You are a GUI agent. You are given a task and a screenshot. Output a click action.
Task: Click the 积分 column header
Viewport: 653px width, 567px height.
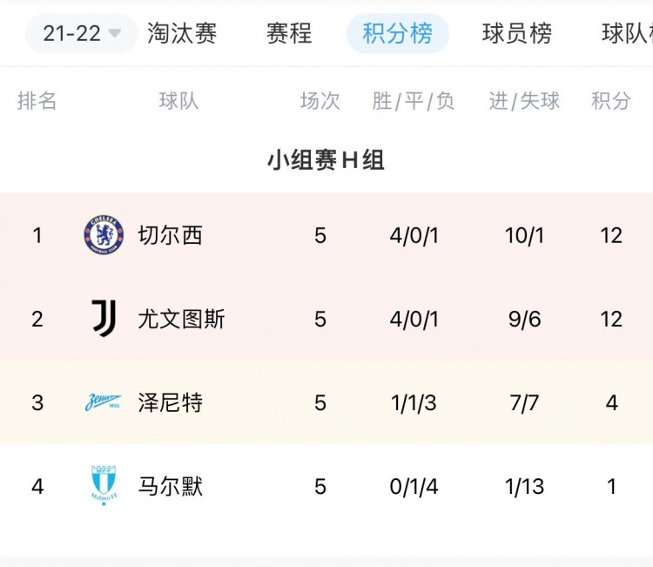611,101
